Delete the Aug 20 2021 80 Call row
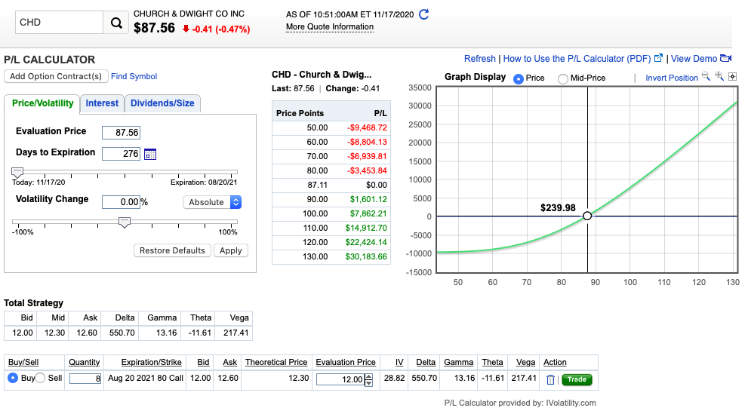 (550, 379)
